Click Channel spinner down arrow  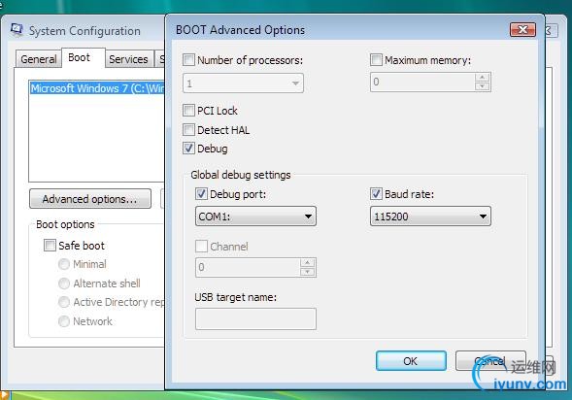pos(308,272)
